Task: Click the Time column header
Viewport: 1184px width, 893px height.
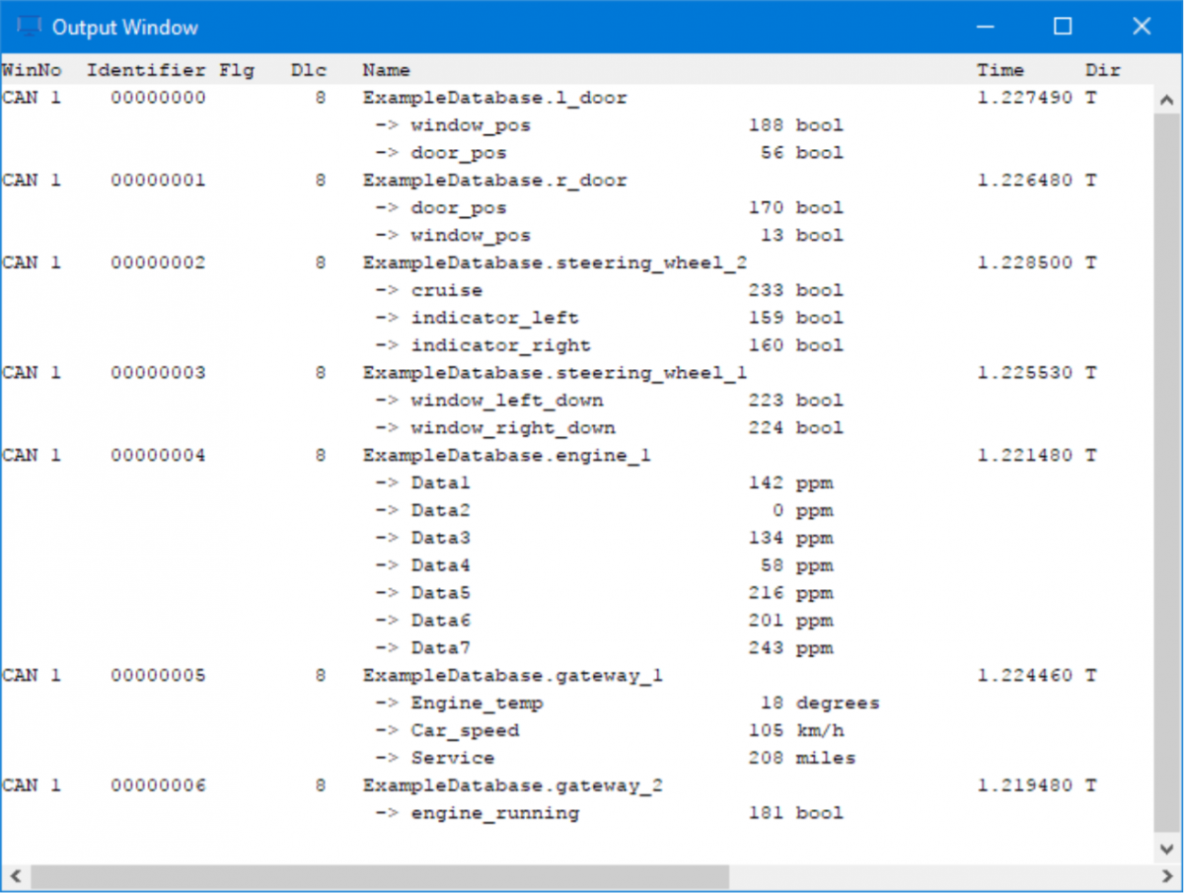Action: click(999, 69)
